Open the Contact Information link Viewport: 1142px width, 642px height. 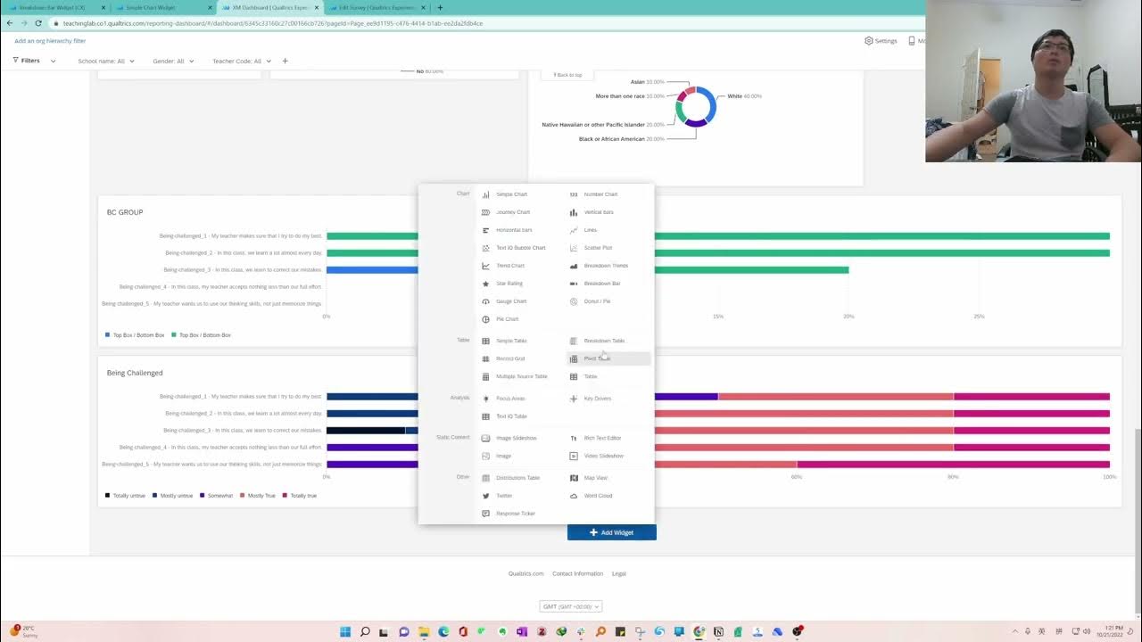(x=577, y=573)
